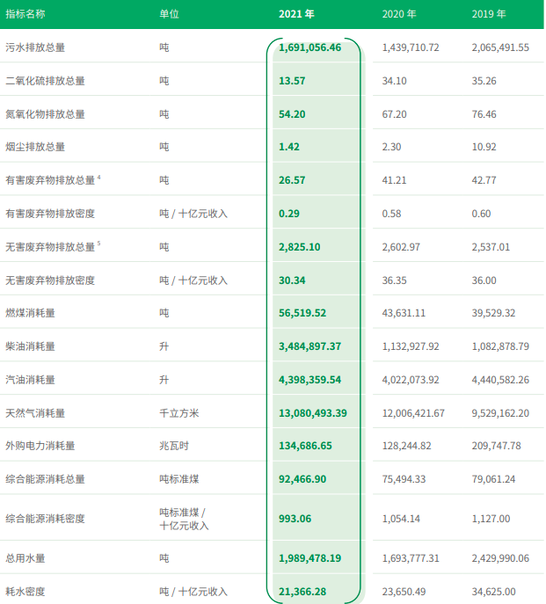
Task: Click the 2019 年 column header
Action: (x=489, y=14)
